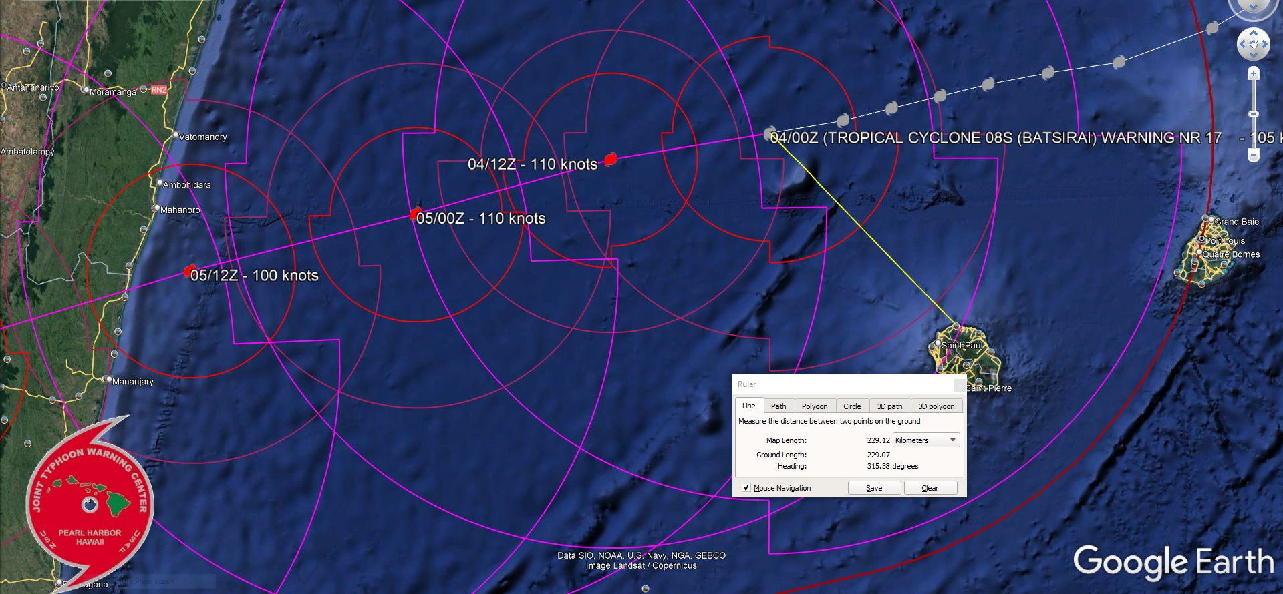Pan the map up using the move joystick arrow
The height and width of the screenshot is (594, 1283).
(1254, 32)
